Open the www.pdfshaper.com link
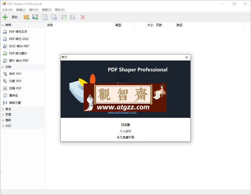The height and width of the screenshot is (195, 251). (122, 113)
